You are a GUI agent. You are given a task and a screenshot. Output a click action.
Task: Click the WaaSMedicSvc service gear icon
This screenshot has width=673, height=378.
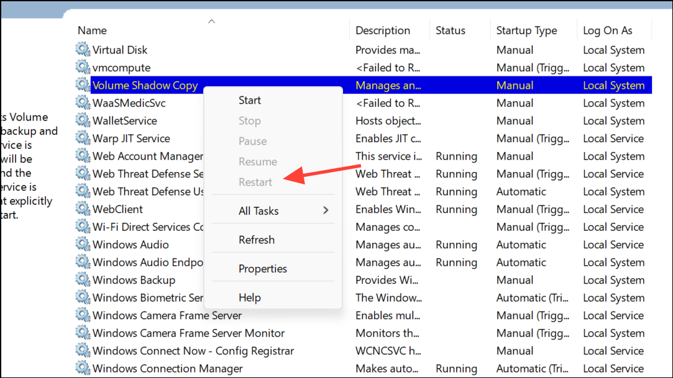pyautogui.click(x=83, y=102)
